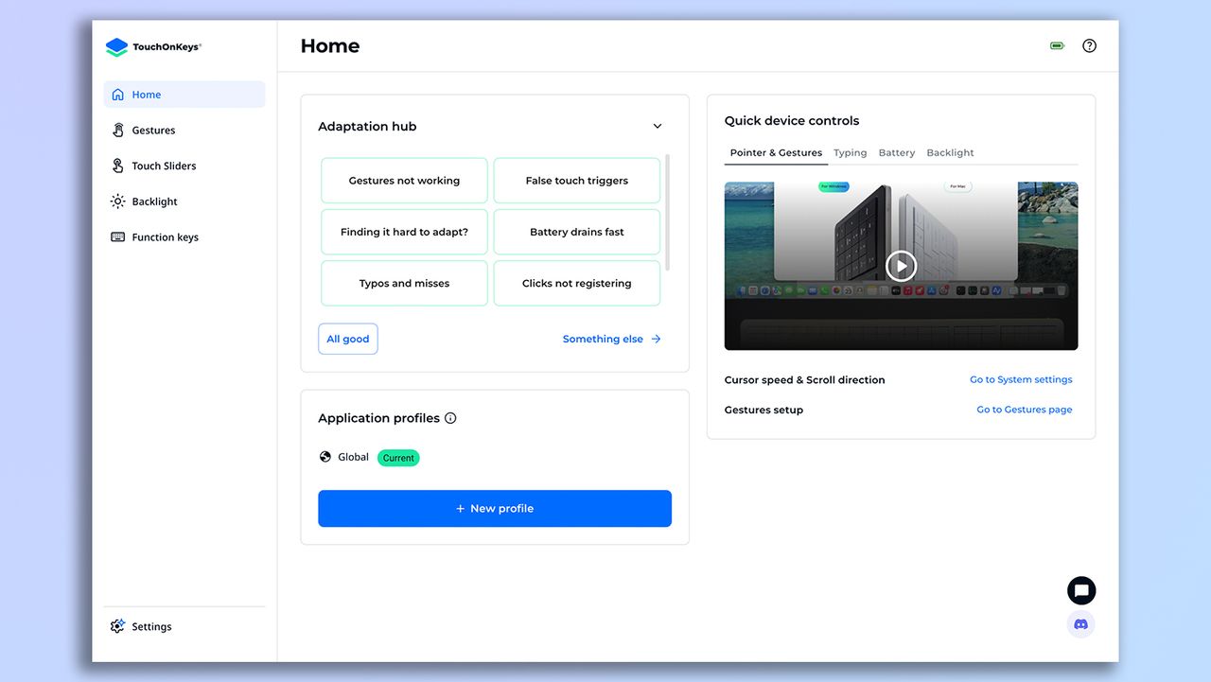Image resolution: width=1211 pixels, height=682 pixels.
Task: Click the arrow beside Something else
Action: coord(656,339)
